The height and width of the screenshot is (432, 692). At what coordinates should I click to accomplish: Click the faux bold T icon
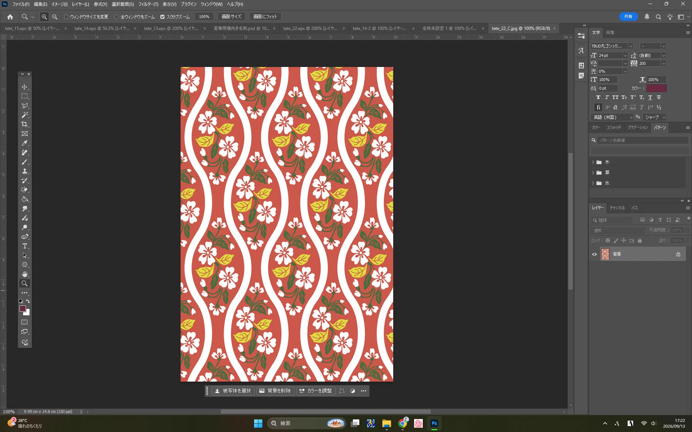coord(598,98)
